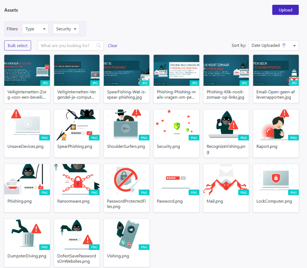This screenshot has height=268, width=307.
Task: Select the Security.png shield image
Action: click(176, 125)
